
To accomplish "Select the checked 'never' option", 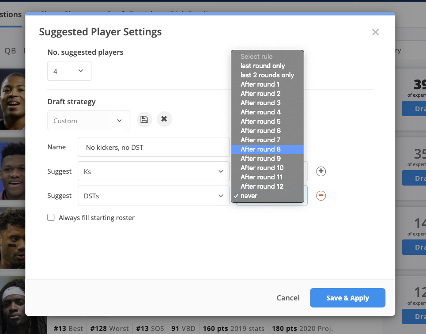I will (268, 196).
